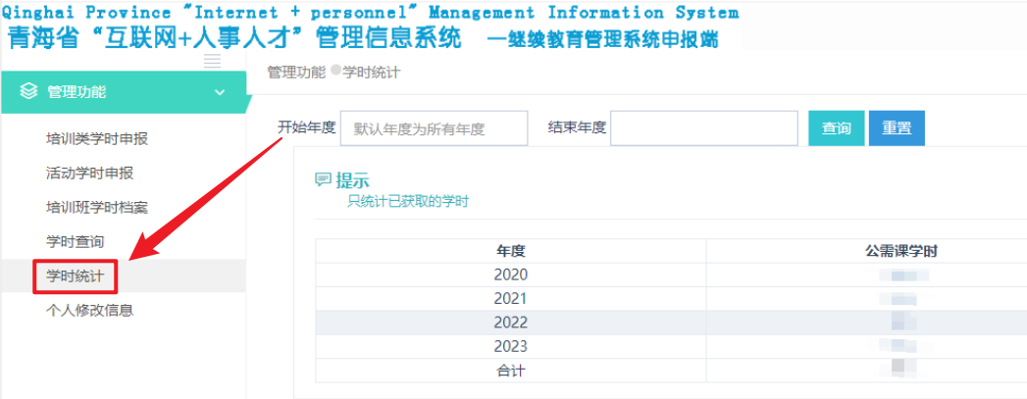The image size is (1027, 399).
Task: Click the layers icon beside 管理功能
Action: coord(28,91)
